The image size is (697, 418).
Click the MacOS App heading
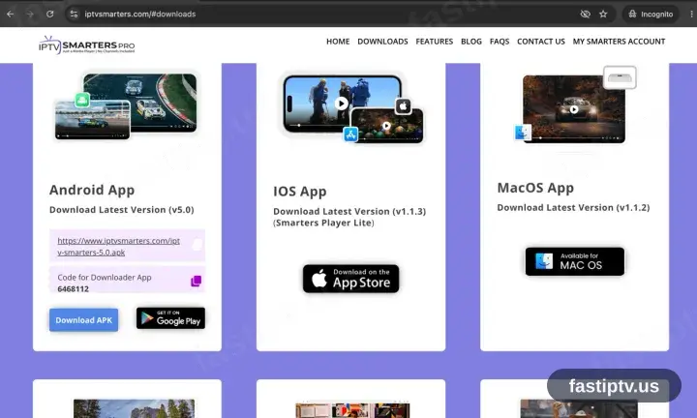(535, 188)
